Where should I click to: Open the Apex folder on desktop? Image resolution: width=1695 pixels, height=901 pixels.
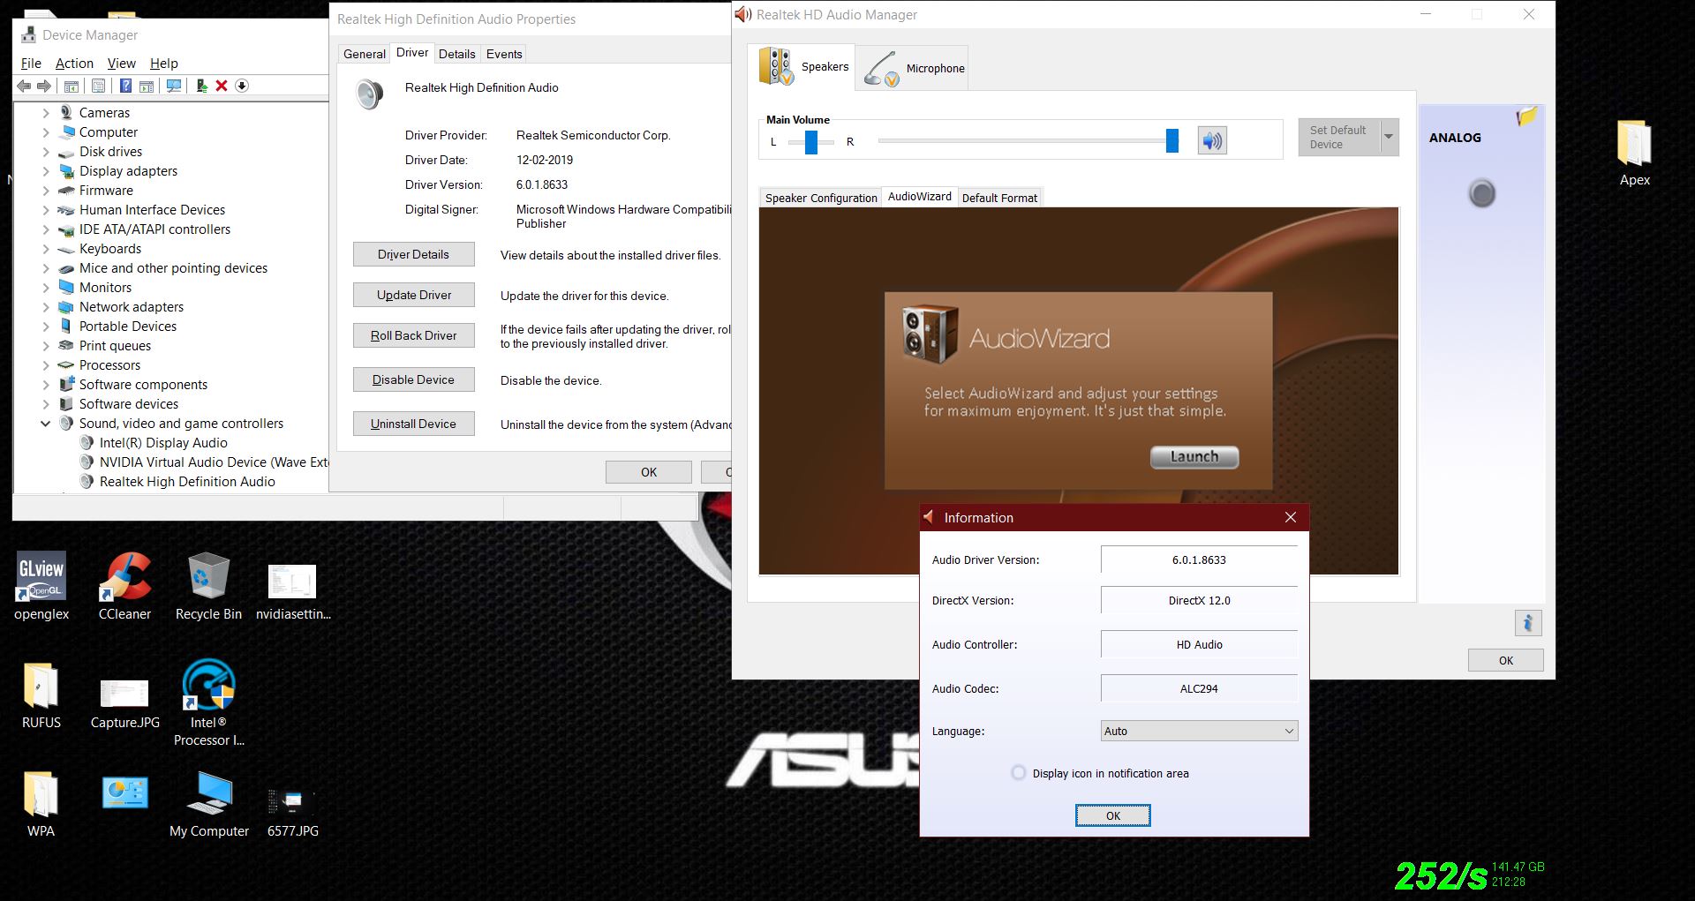coord(1634,153)
